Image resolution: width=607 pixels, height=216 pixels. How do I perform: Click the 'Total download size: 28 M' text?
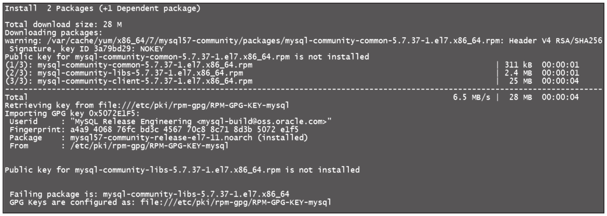click(x=63, y=24)
